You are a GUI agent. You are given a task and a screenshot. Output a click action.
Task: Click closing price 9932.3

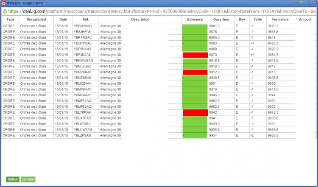(x=273, y=135)
